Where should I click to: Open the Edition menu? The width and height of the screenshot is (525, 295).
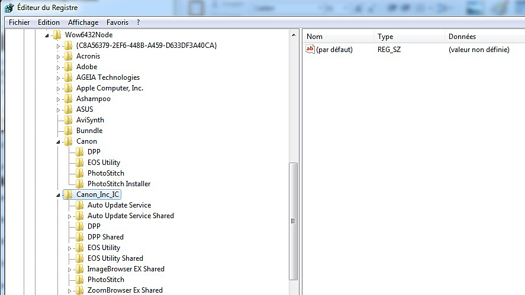[49, 22]
